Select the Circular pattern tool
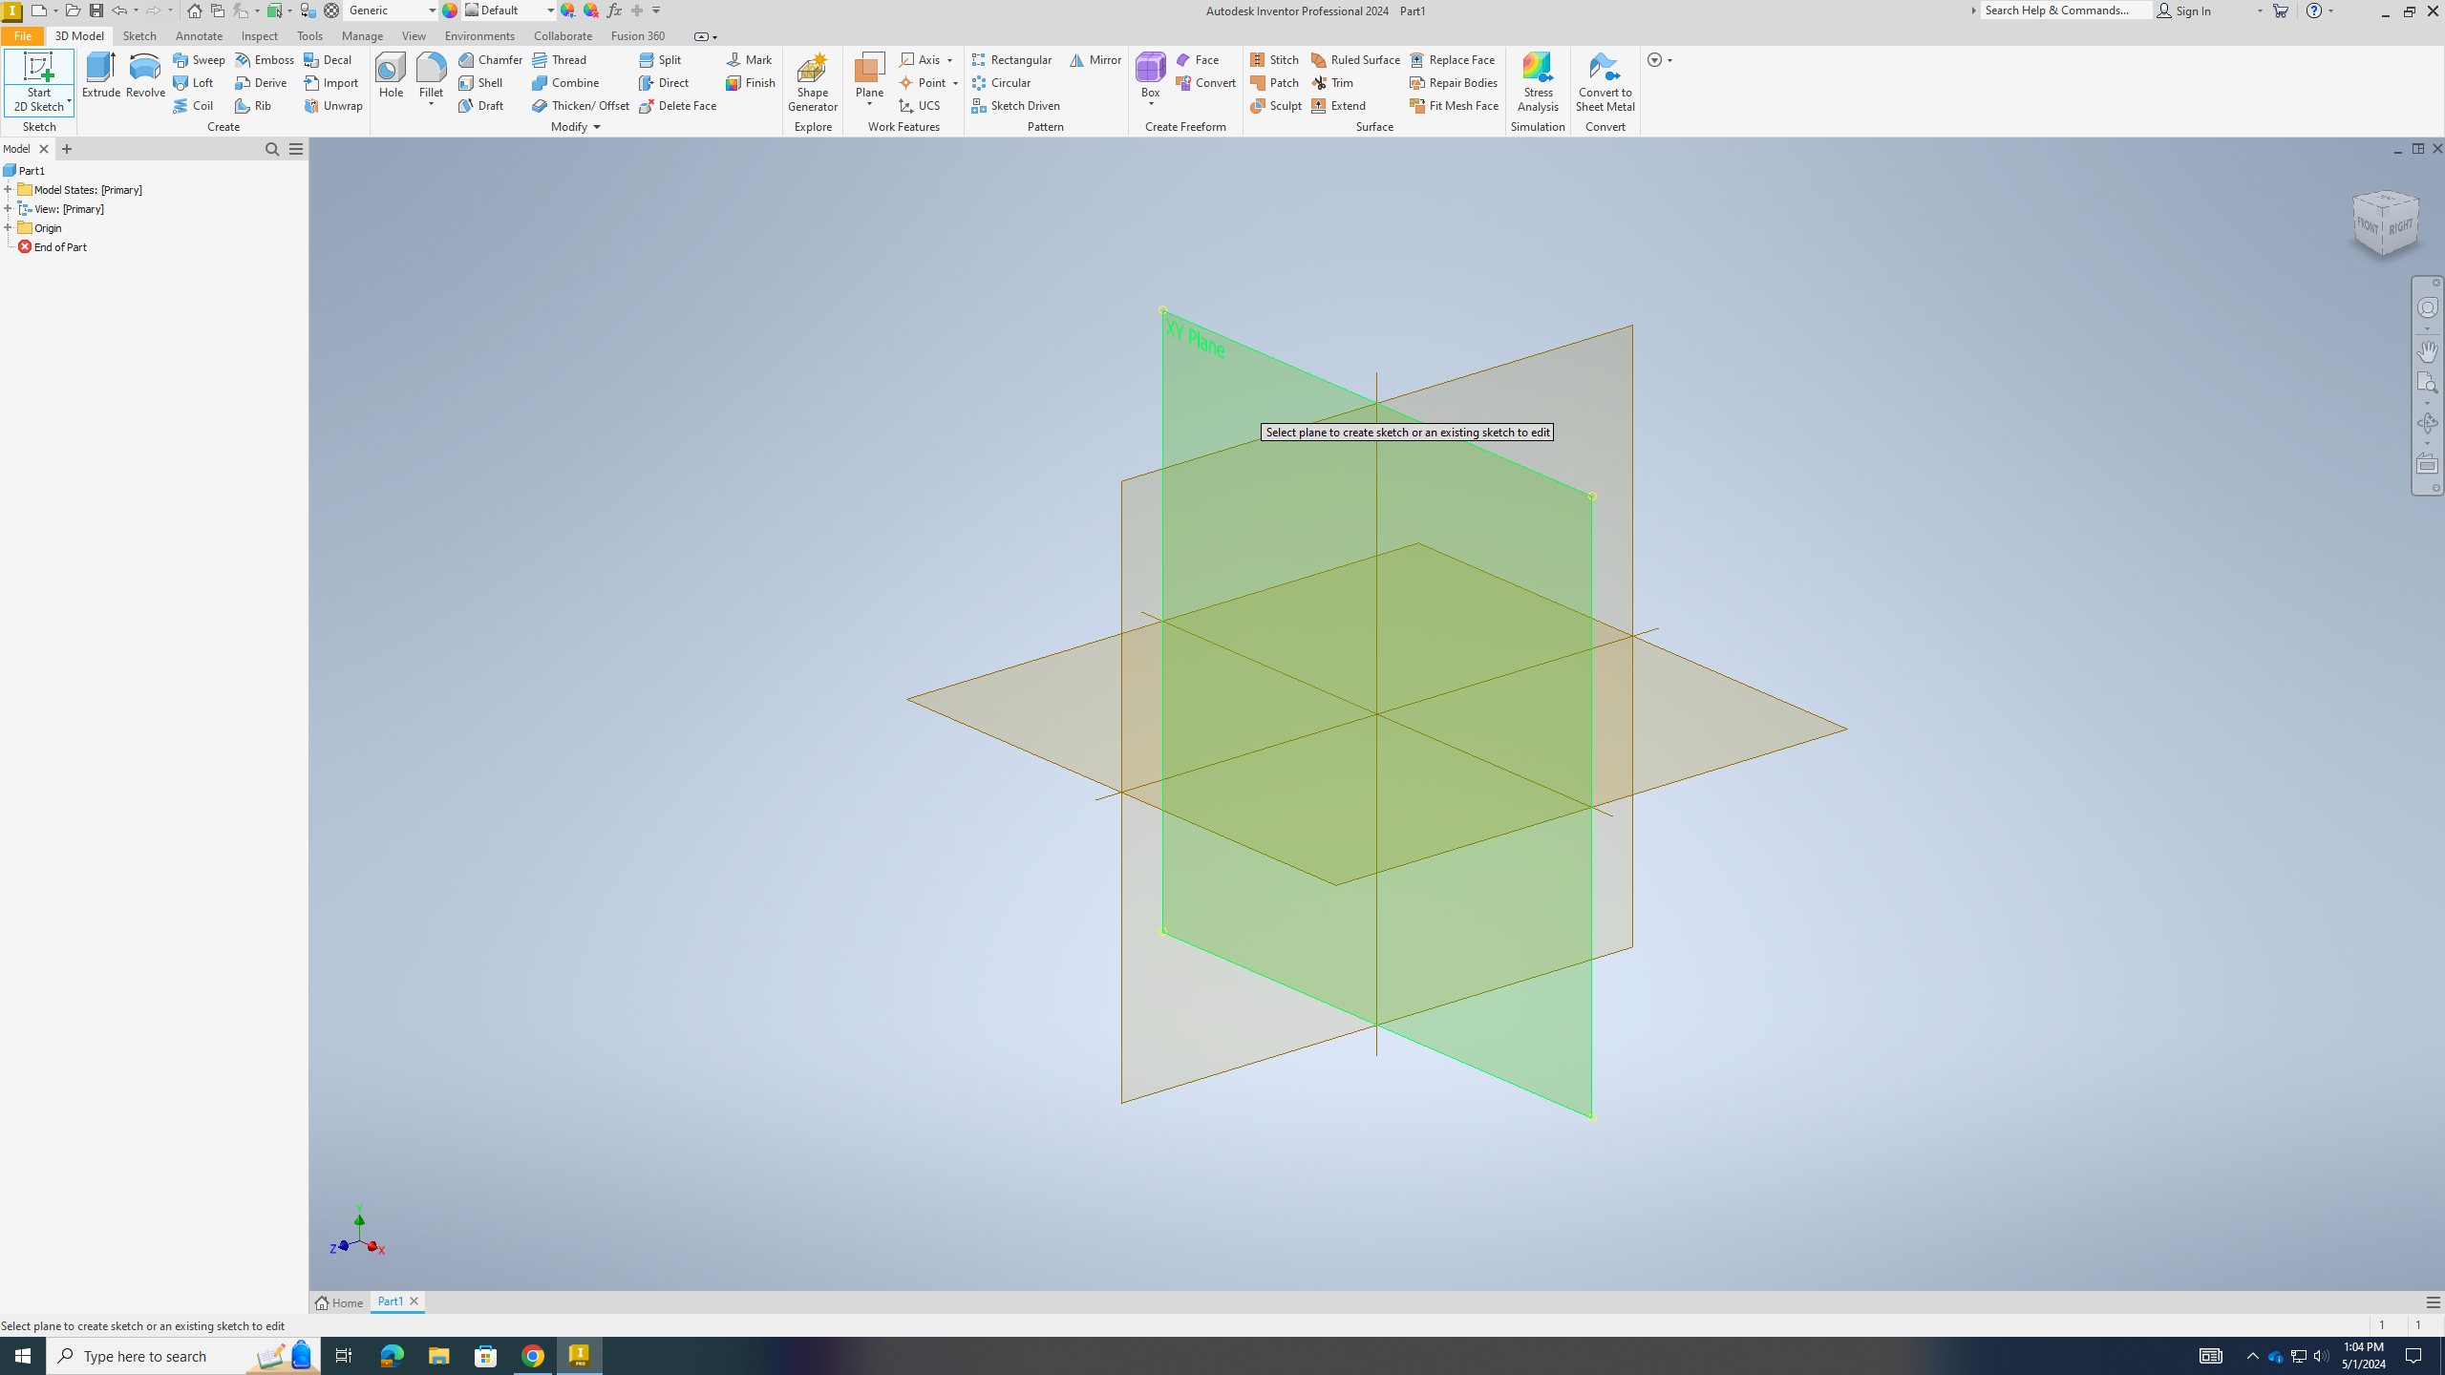 point(1001,82)
